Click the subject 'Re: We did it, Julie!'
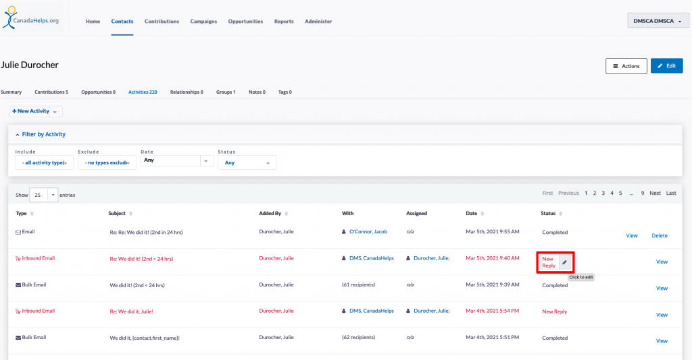The width and height of the screenshot is (692, 360). pyautogui.click(x=132, y=311)
